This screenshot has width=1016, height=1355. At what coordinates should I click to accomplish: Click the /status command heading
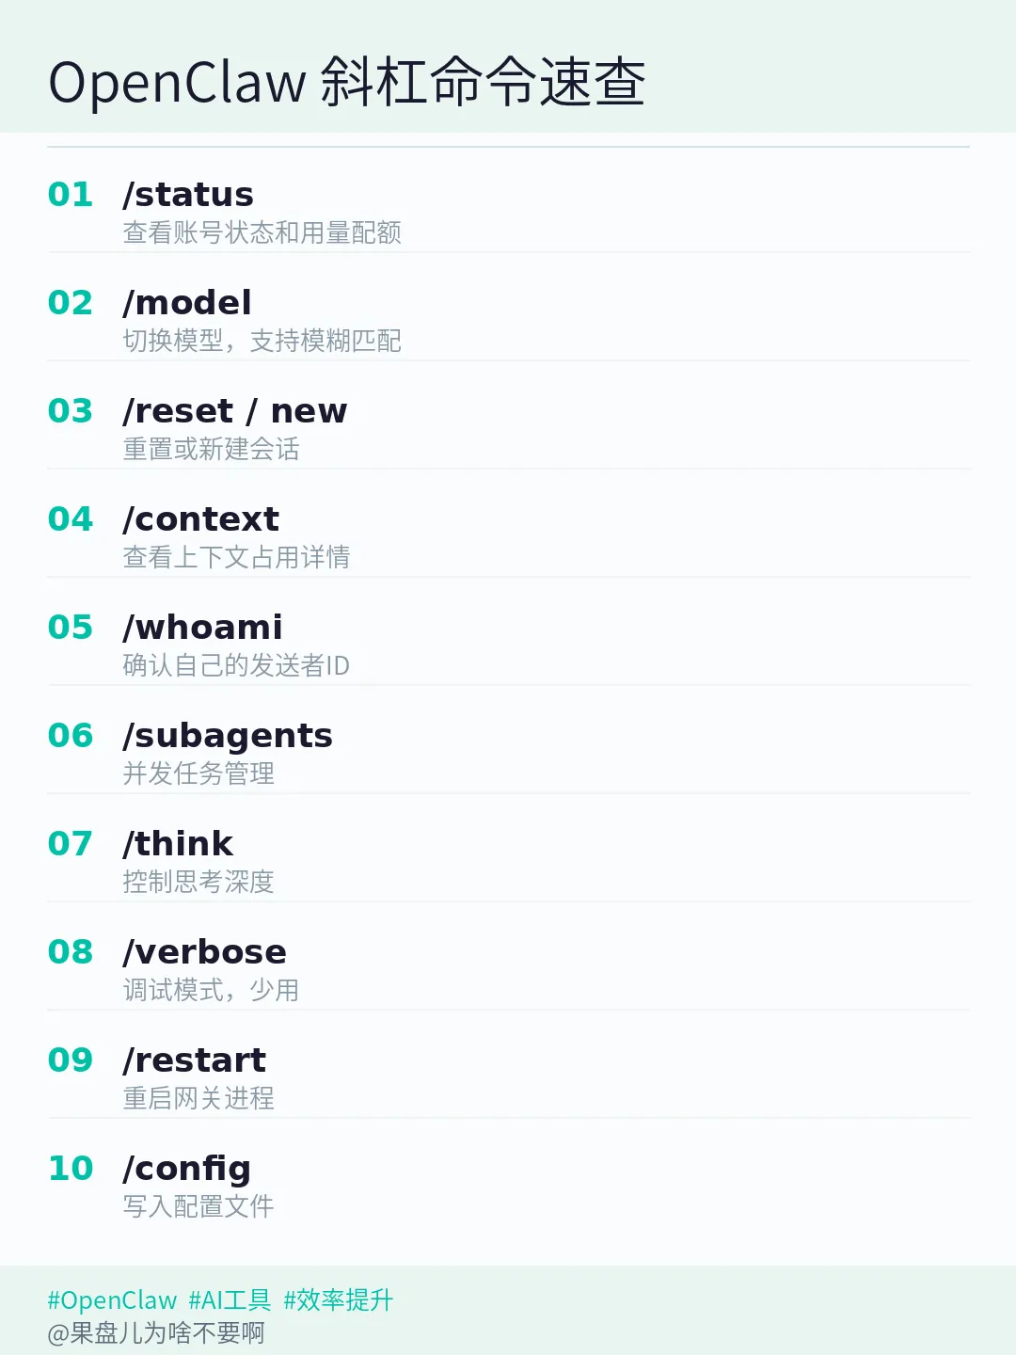(x=188, y=195)
